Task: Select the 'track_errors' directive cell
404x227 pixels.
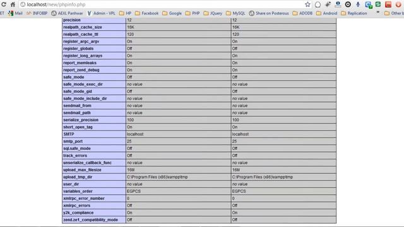Action: (x=94, y=156)
